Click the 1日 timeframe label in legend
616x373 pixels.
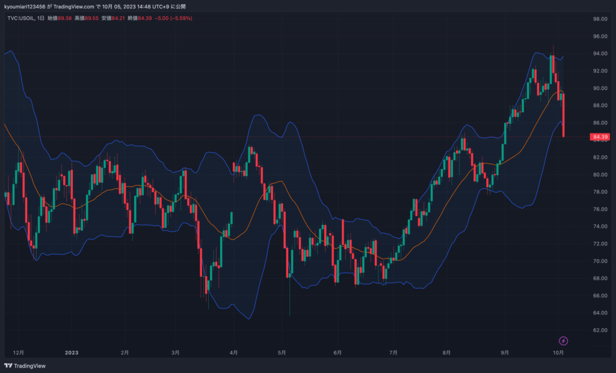pyautogui.click(x=40, y=18)
